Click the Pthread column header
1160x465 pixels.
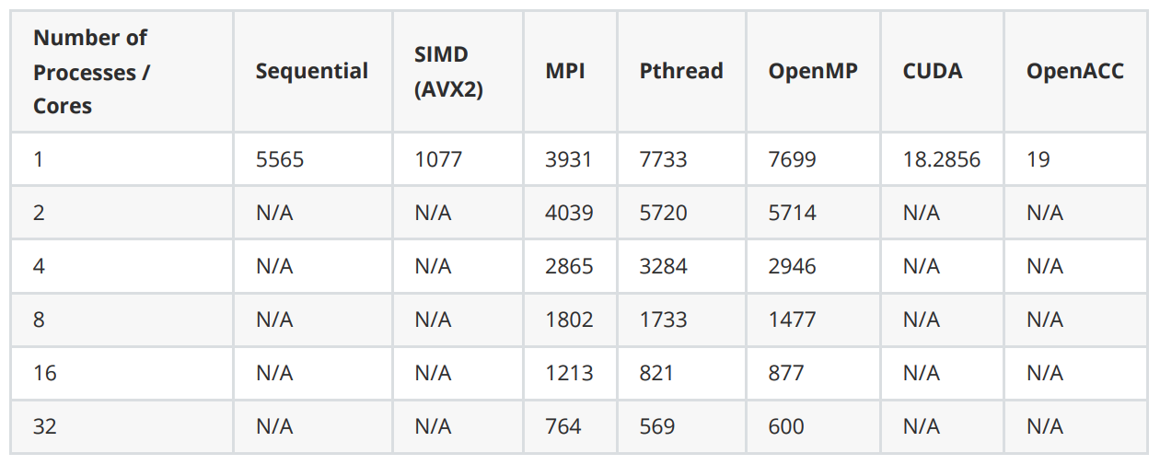pyautogui.click(x=681, y=72)
